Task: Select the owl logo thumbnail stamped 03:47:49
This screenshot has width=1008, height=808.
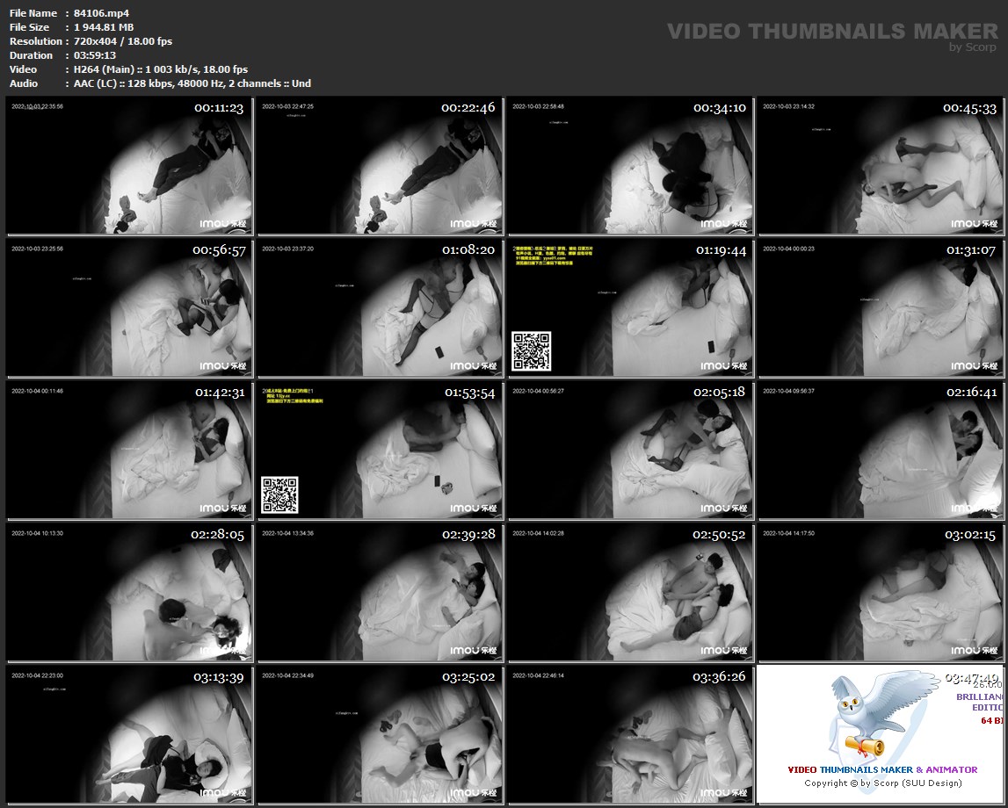Action: [880, 734]
